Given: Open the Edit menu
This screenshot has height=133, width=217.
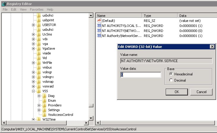Looking at the screenshot, I should pos(14,9).
